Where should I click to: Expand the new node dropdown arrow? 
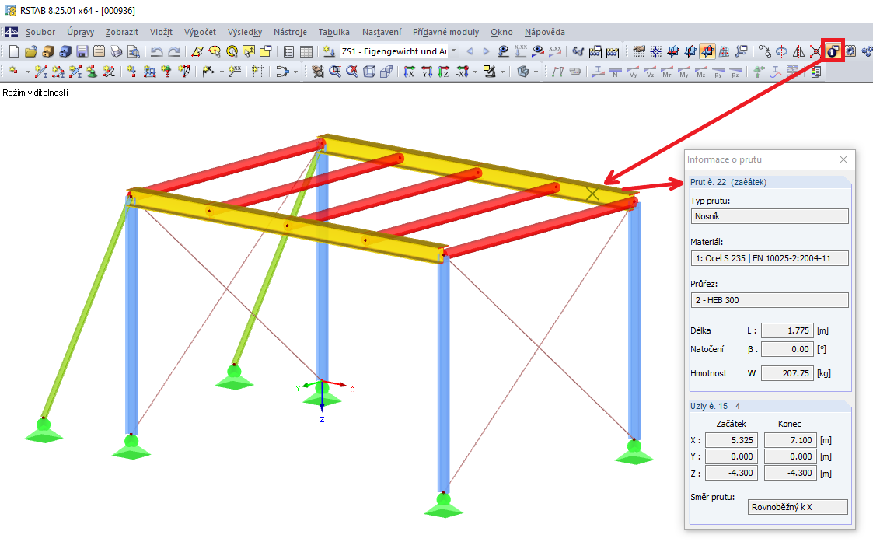(x=28, y=72)
